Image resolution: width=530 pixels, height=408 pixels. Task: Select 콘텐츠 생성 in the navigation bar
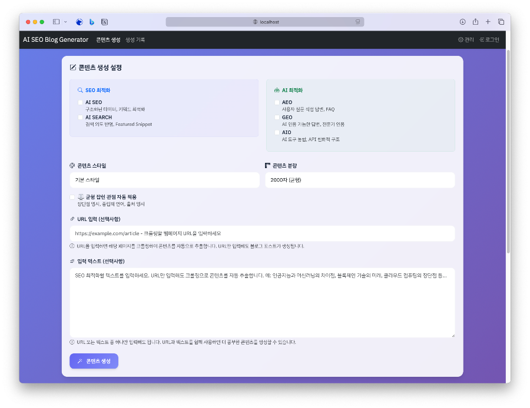click(109, 39)
